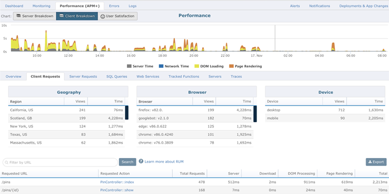This screenshot has height=194, width=389.
Task: Open Notifications in the top bar
Action: (x=319, y=6)
